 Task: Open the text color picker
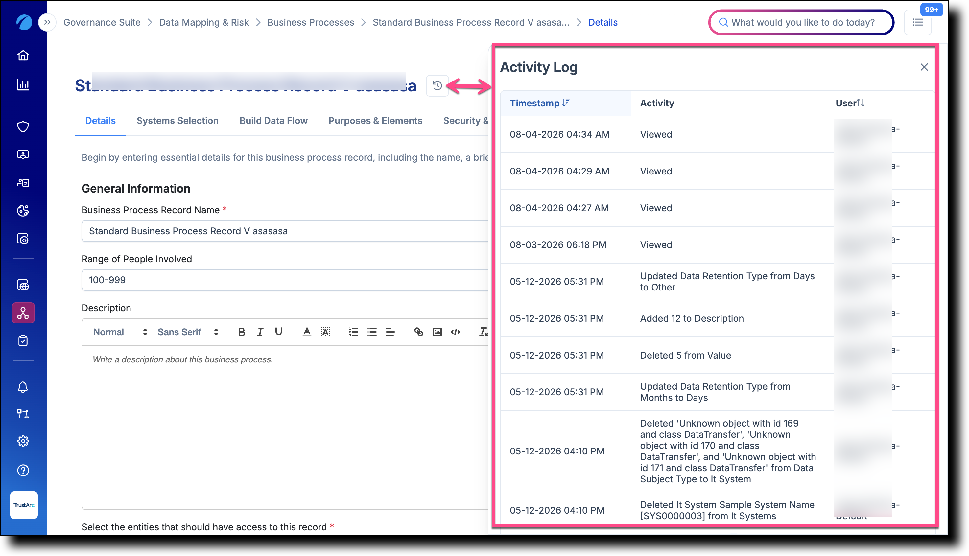point(307,332)
